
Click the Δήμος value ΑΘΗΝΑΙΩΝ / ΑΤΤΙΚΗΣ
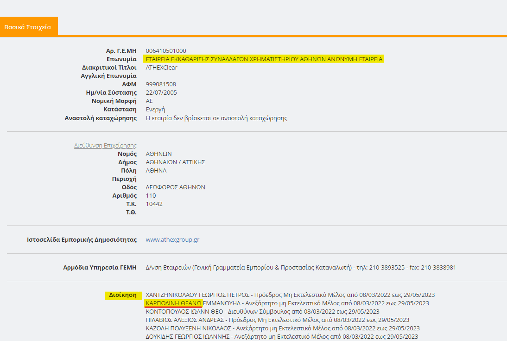175,162
